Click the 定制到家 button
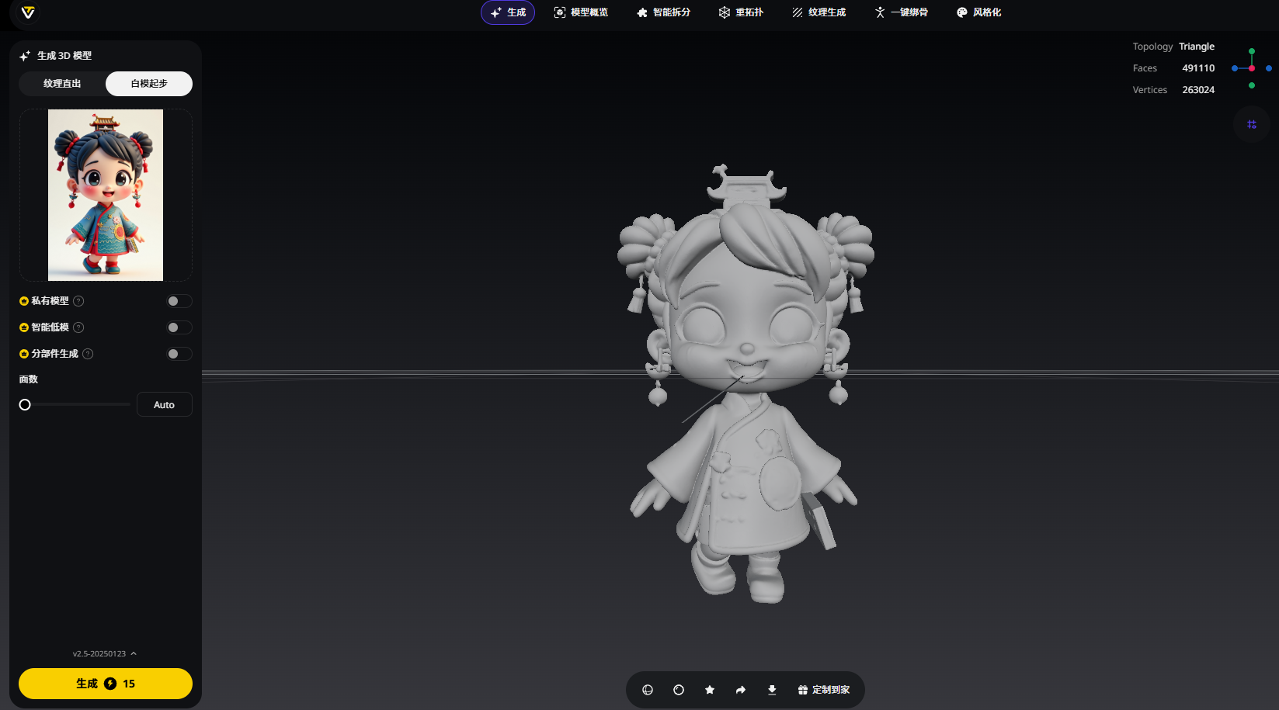 click(824, 690)
